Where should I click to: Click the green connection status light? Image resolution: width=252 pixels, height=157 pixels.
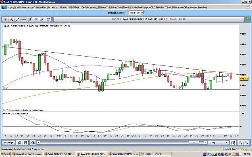(x=248, y=19)
